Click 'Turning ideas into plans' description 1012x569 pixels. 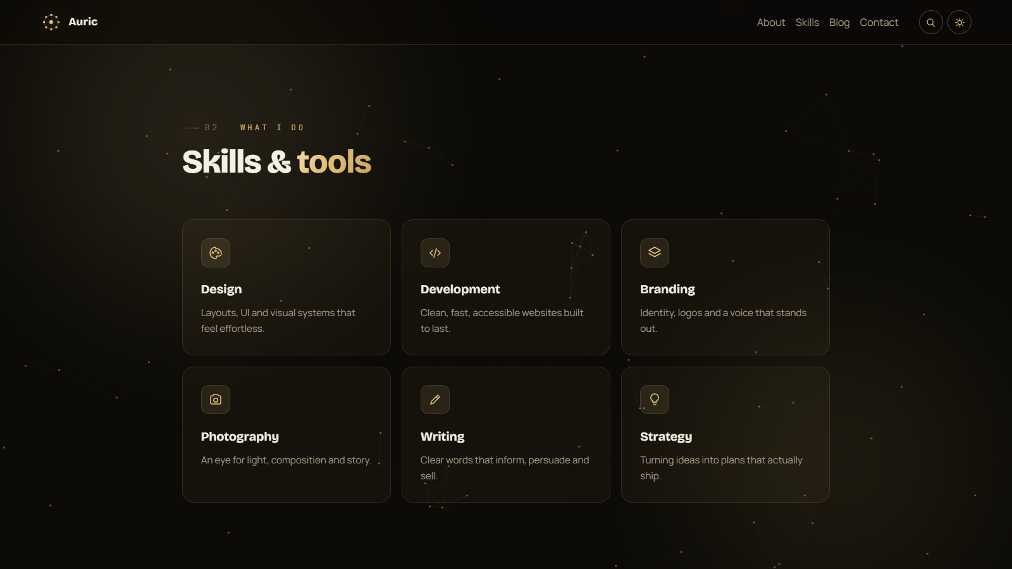click(x=721, y=468)
